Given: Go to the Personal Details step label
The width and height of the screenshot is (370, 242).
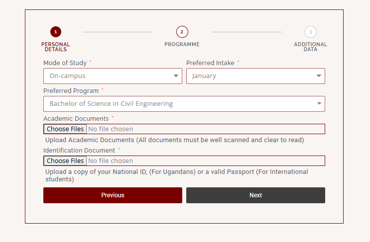Looking at the screenshot, I should point(56,47).
